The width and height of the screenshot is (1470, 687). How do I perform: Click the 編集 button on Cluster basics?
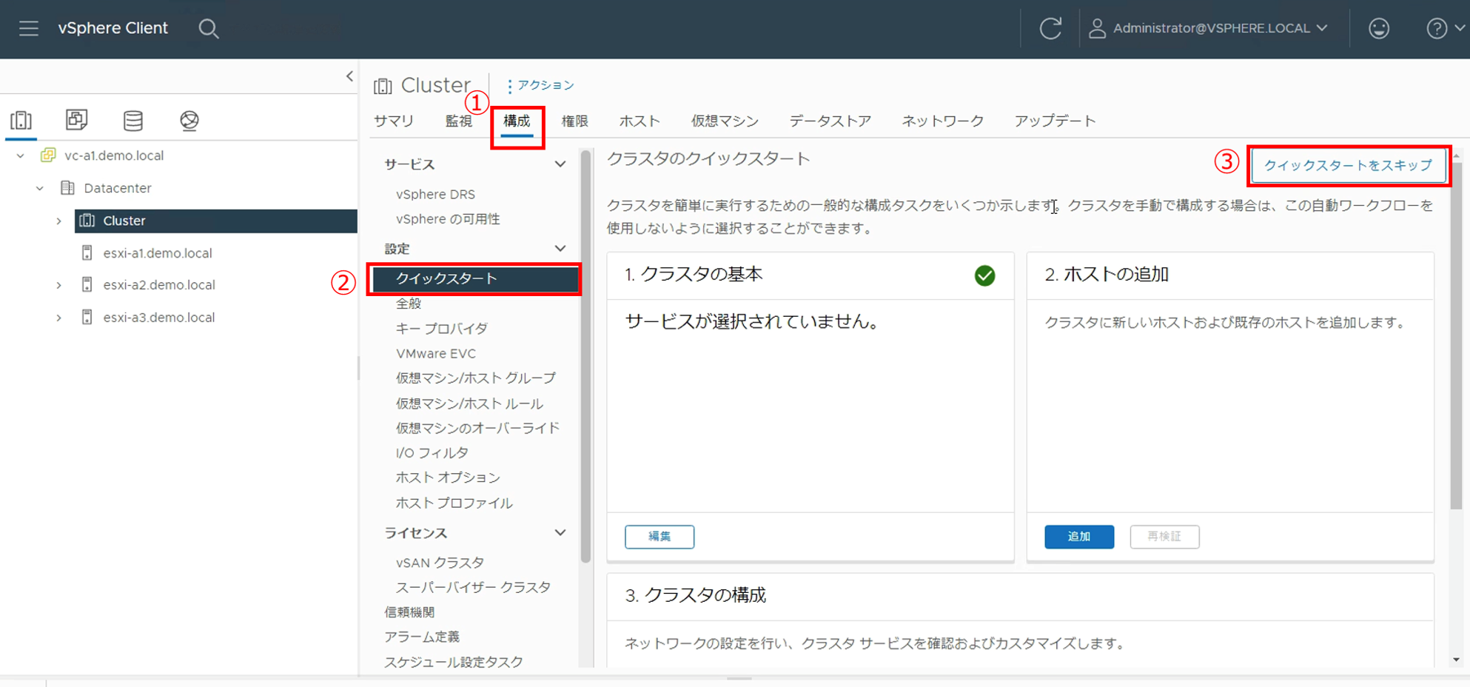pyautogui.click(x=660, y=537)
